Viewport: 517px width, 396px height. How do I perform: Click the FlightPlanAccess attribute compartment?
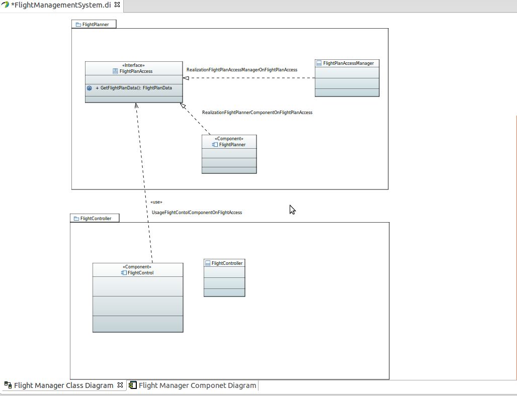(x=134, y=79)
